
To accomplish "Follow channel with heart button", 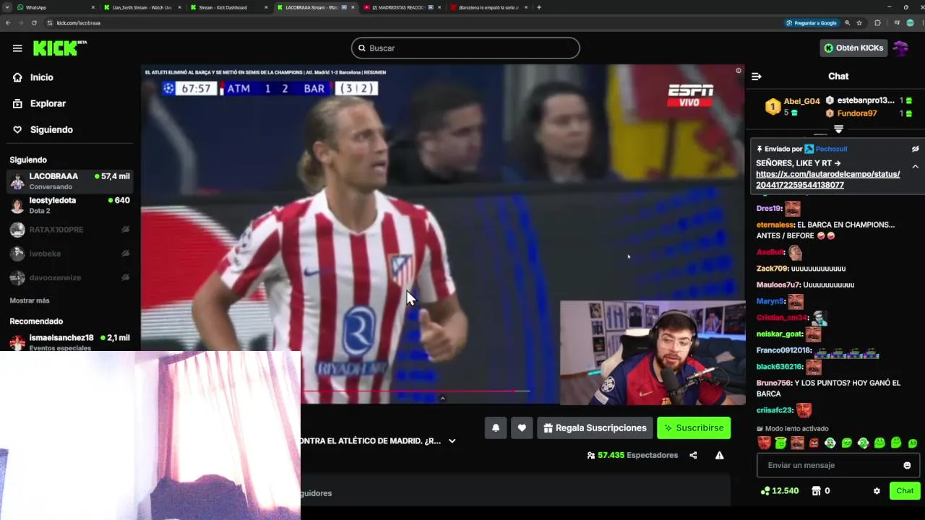I will 522,428.
